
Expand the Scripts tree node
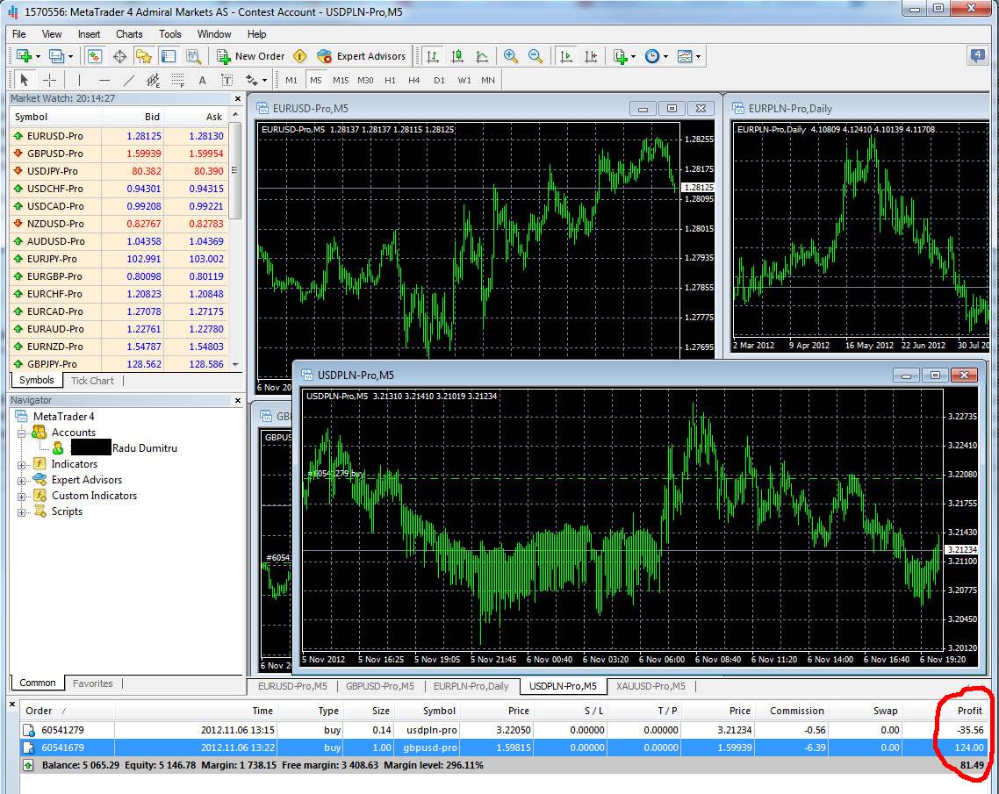tap(21, 511)
